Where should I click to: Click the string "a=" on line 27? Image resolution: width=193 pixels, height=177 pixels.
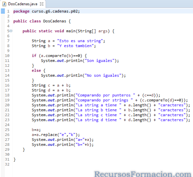coord(80,140)
